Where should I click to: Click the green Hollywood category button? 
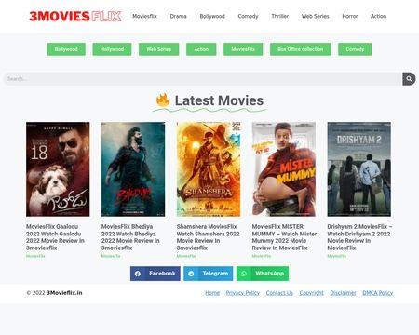(x=112, y=49)
